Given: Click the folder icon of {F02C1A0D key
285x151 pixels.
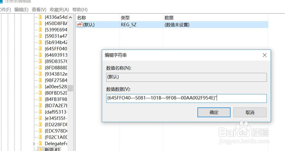Looking at the screenshot, I should point(40,137).
